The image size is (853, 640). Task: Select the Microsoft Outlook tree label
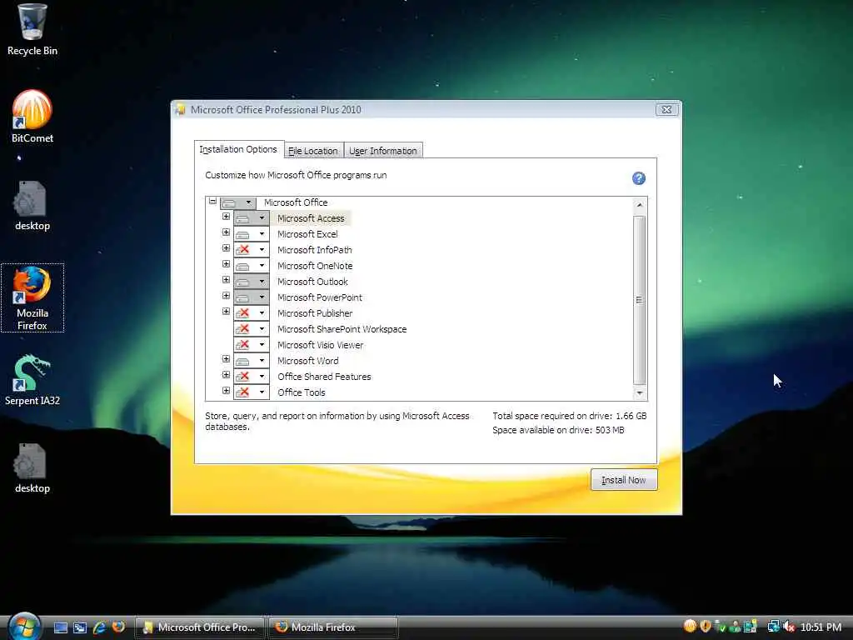[312, 282]
